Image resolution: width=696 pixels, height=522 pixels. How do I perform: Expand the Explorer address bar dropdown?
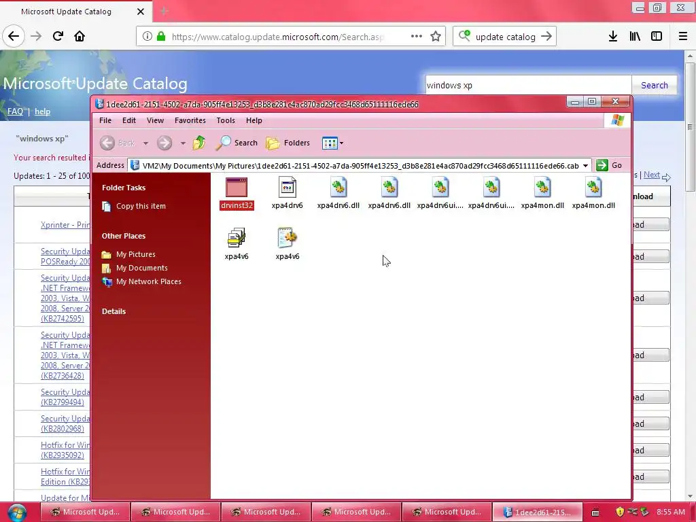click(585, 166)
